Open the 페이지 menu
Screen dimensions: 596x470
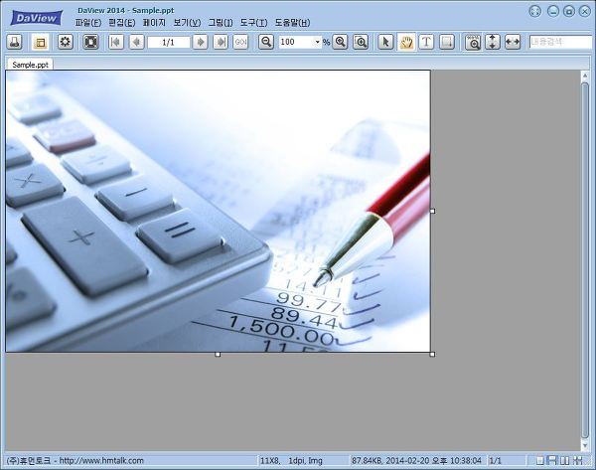click(154, 23)
